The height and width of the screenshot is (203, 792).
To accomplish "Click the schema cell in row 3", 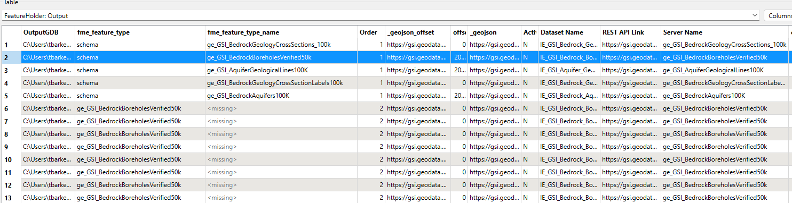I will point(140,70).
